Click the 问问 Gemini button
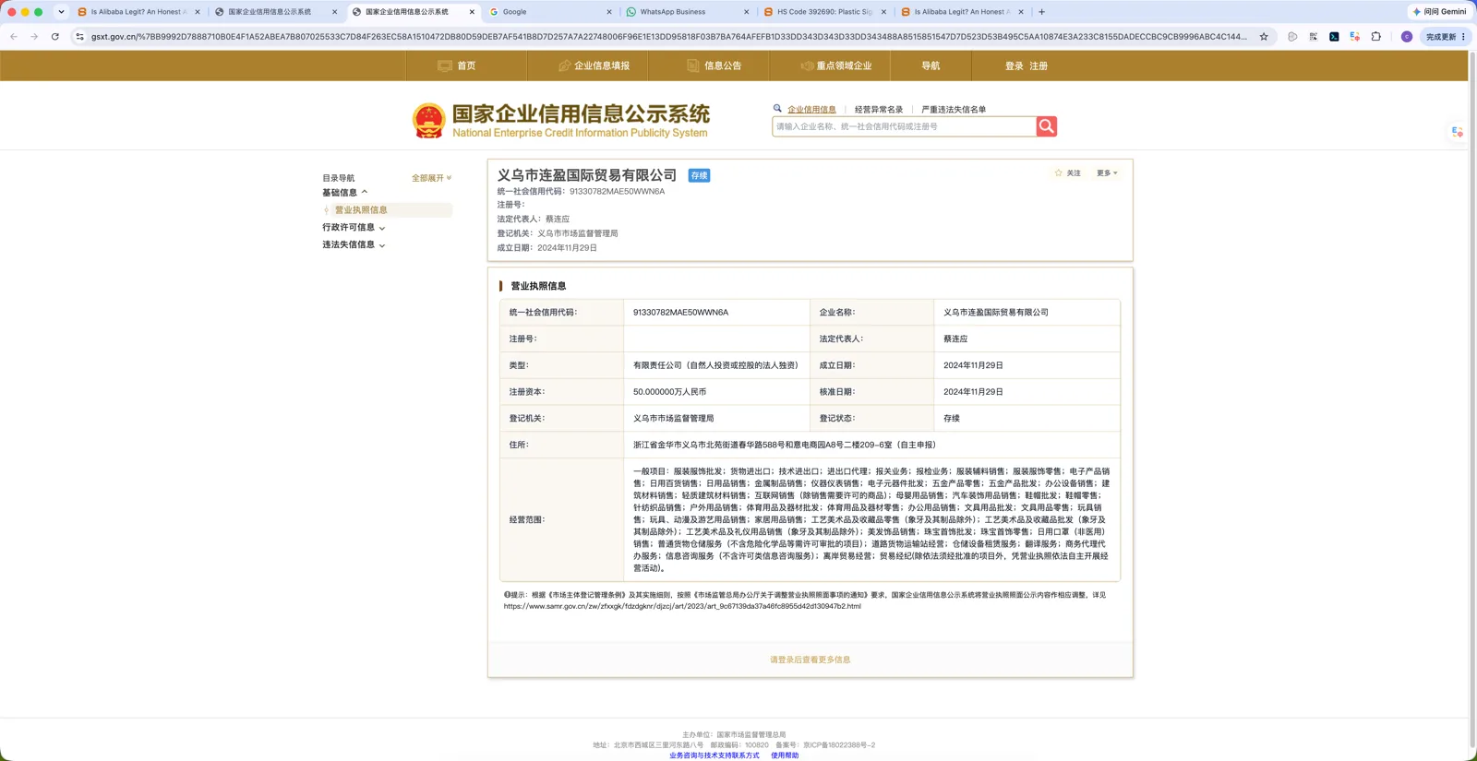The image size is (1477, 761). click(1440, 12)
